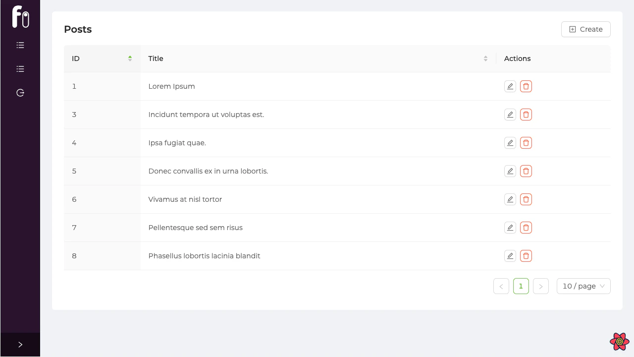This screenshot has height=357, width=634.
Task: Expand the sidebar using the arrow button
Action: (x=20, y=344)
